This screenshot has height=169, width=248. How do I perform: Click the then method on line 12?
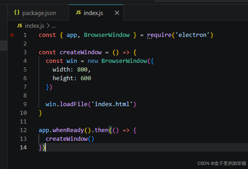102,130
